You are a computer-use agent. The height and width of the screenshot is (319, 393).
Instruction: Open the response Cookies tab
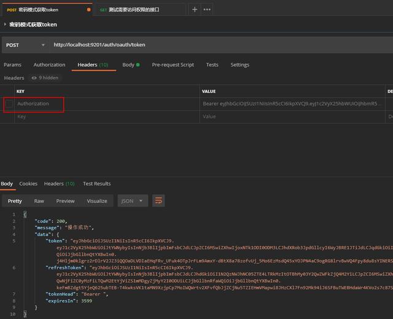click(x=28, y=184)
